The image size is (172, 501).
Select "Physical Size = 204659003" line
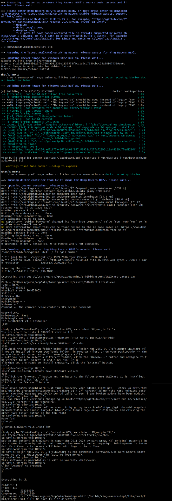pos(21,290)
